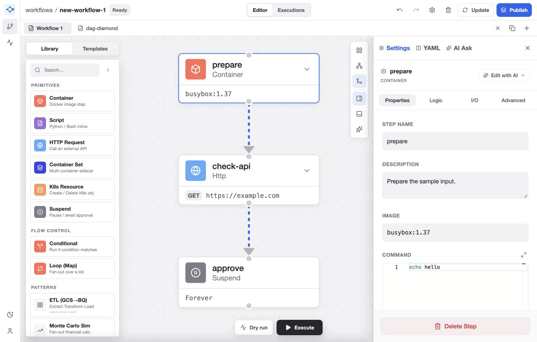Switch to the Executions view
This screenshot has height=342, width=537.
[x=291, y=10]
